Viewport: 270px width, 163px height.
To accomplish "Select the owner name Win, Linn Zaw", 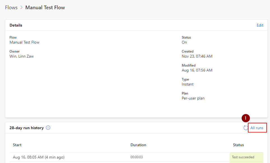I will (x=22, y=56).
